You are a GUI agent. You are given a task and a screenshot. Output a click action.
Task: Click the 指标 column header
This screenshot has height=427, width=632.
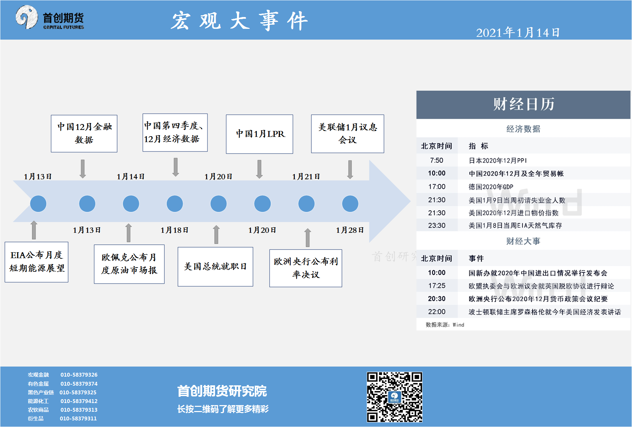(x=479, y=146)
